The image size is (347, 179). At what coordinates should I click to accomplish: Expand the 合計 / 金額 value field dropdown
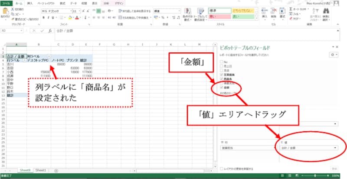tap(335, 148)
